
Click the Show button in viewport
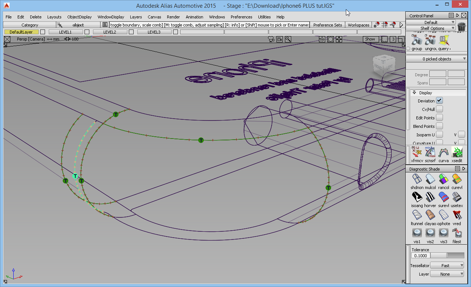370,39
